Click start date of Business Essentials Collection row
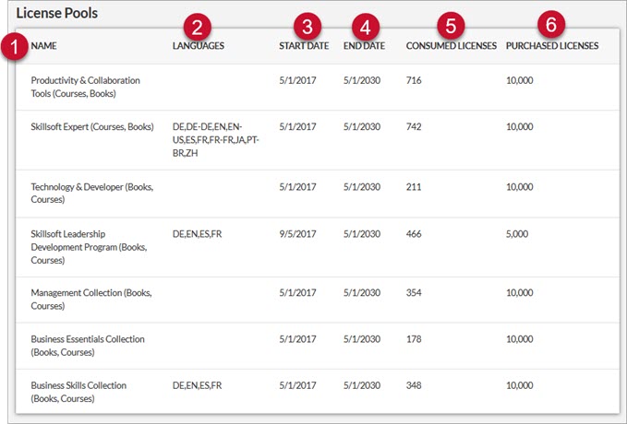627x424 pixels. (x=297, y=339)
